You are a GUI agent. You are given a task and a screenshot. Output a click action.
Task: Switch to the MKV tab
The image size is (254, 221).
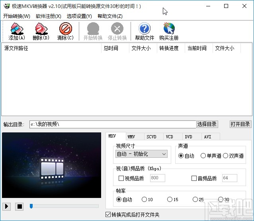coord(116,136)
